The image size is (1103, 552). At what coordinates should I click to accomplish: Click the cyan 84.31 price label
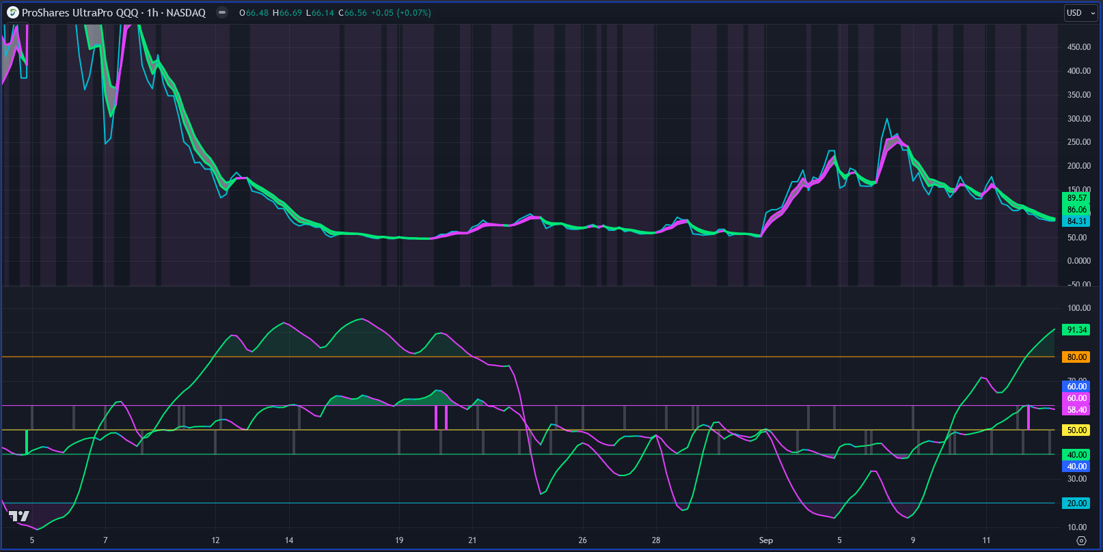[1076, 221]
